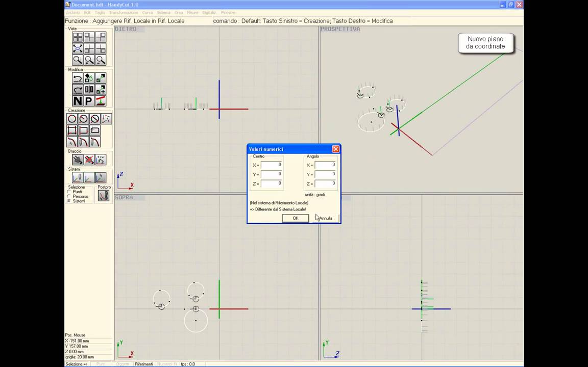Select the circle with diagonal slash tool
Screen dimensions: 588x367
[x=95, y=119]
